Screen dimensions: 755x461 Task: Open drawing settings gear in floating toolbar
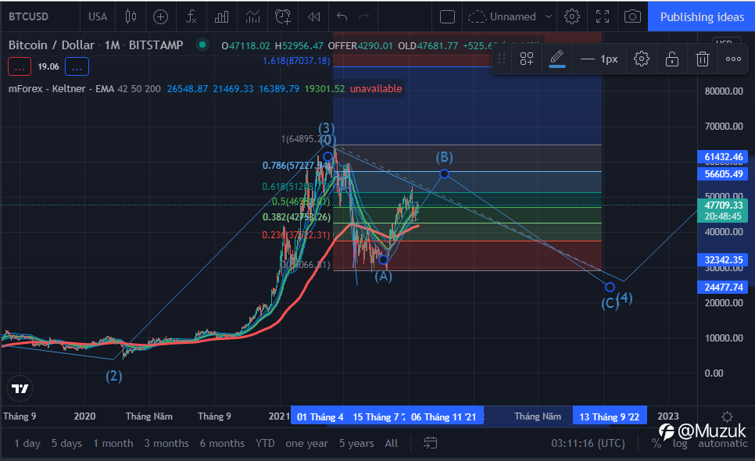tap(642, 59)
